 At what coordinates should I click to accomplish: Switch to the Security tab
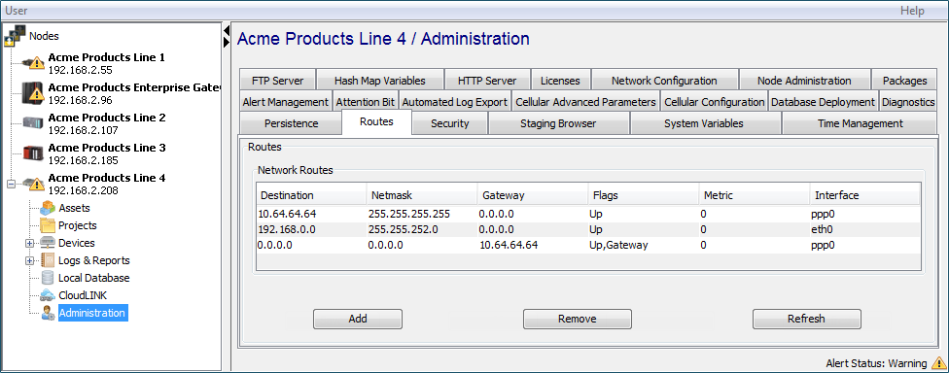449,123
